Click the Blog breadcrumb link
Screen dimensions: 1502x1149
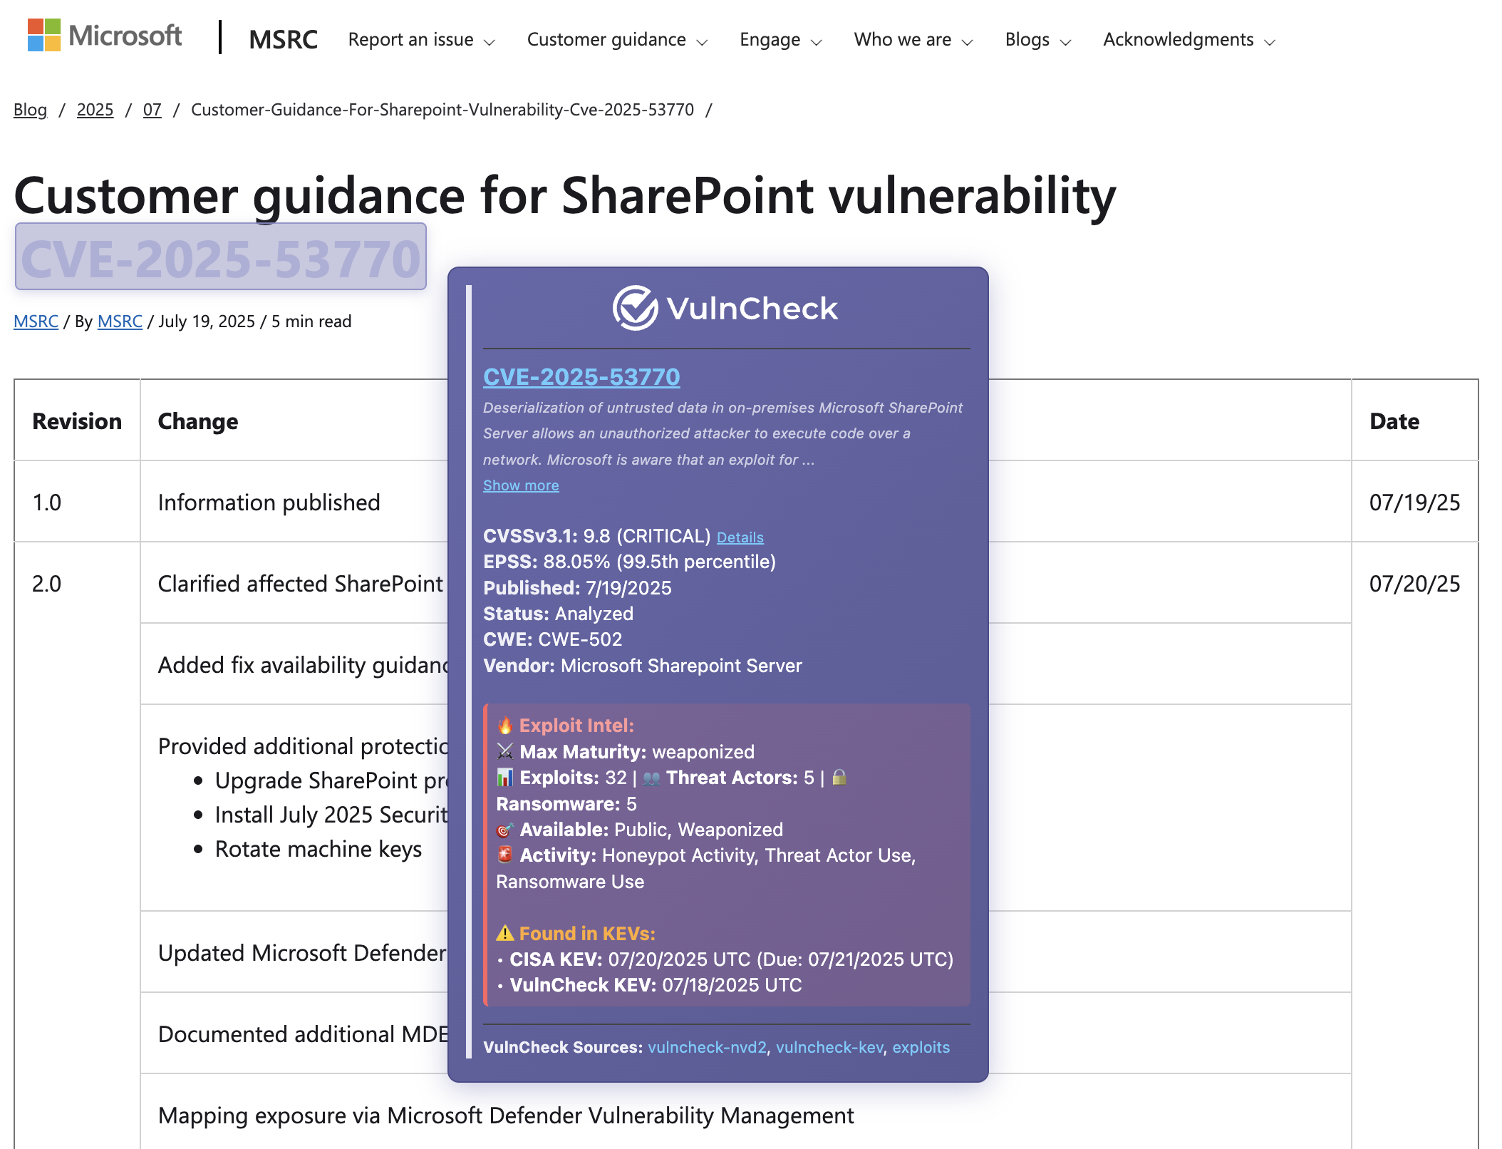(30, 110)
